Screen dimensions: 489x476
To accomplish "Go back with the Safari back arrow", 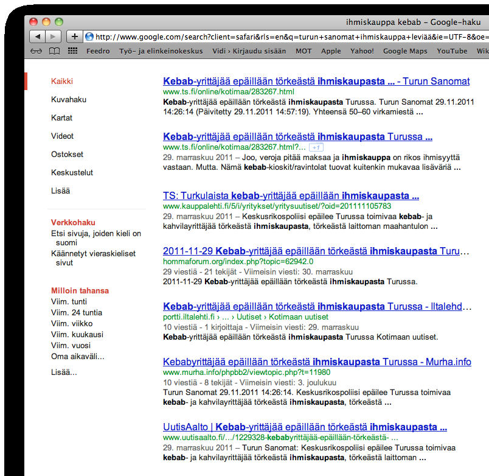I will (38, 37).
